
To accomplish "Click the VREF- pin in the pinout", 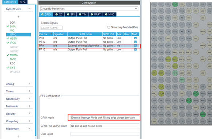I will pyautogui.click(x=189, y=59).
